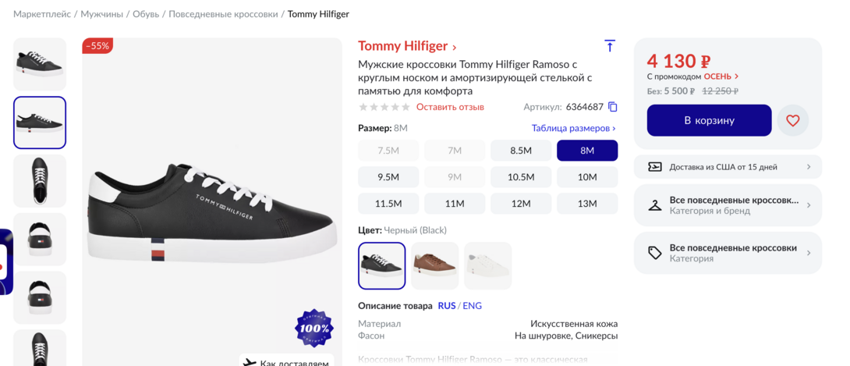Click the 100% original badge icon
The height and width of the screenshot is (366, 850).
[x=313, y=329]
